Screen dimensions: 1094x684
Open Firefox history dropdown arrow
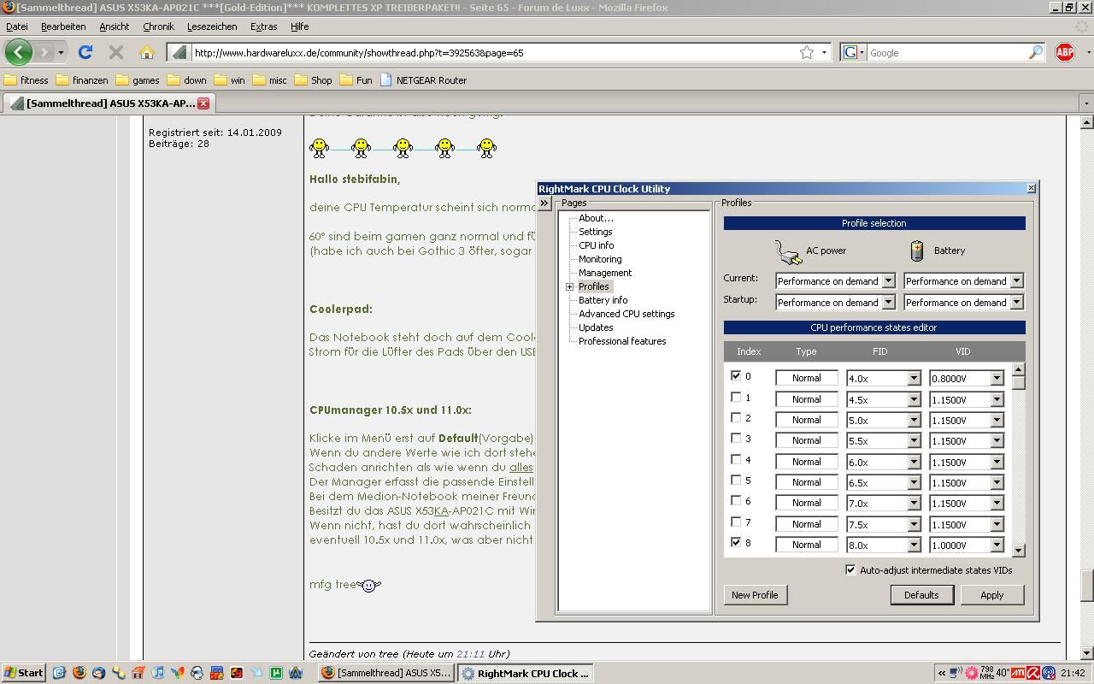point(61,53)
